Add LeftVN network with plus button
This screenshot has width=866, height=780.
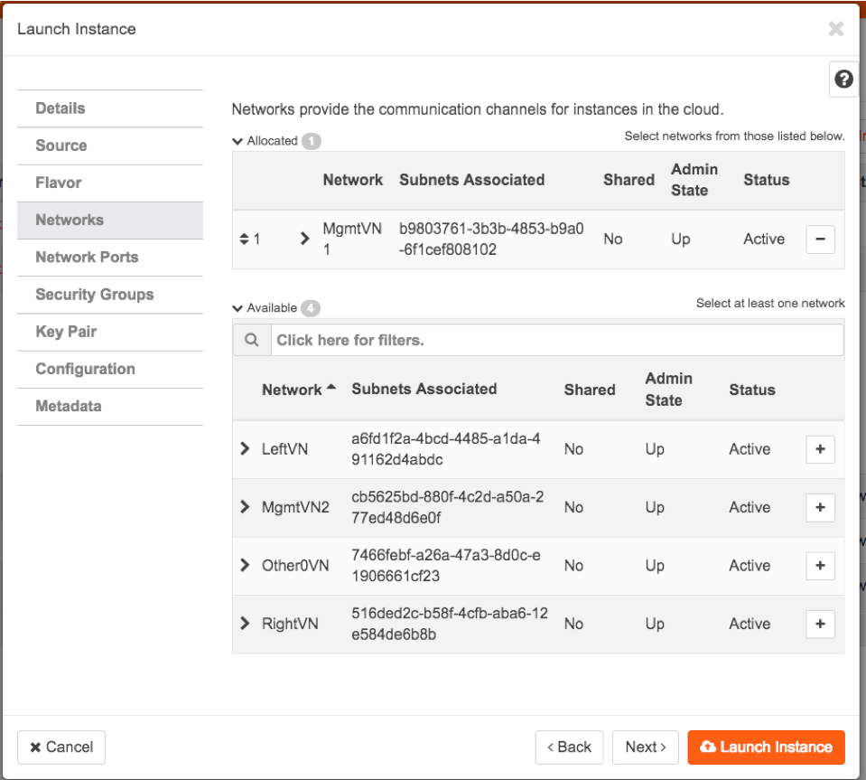tap(820, 449)
